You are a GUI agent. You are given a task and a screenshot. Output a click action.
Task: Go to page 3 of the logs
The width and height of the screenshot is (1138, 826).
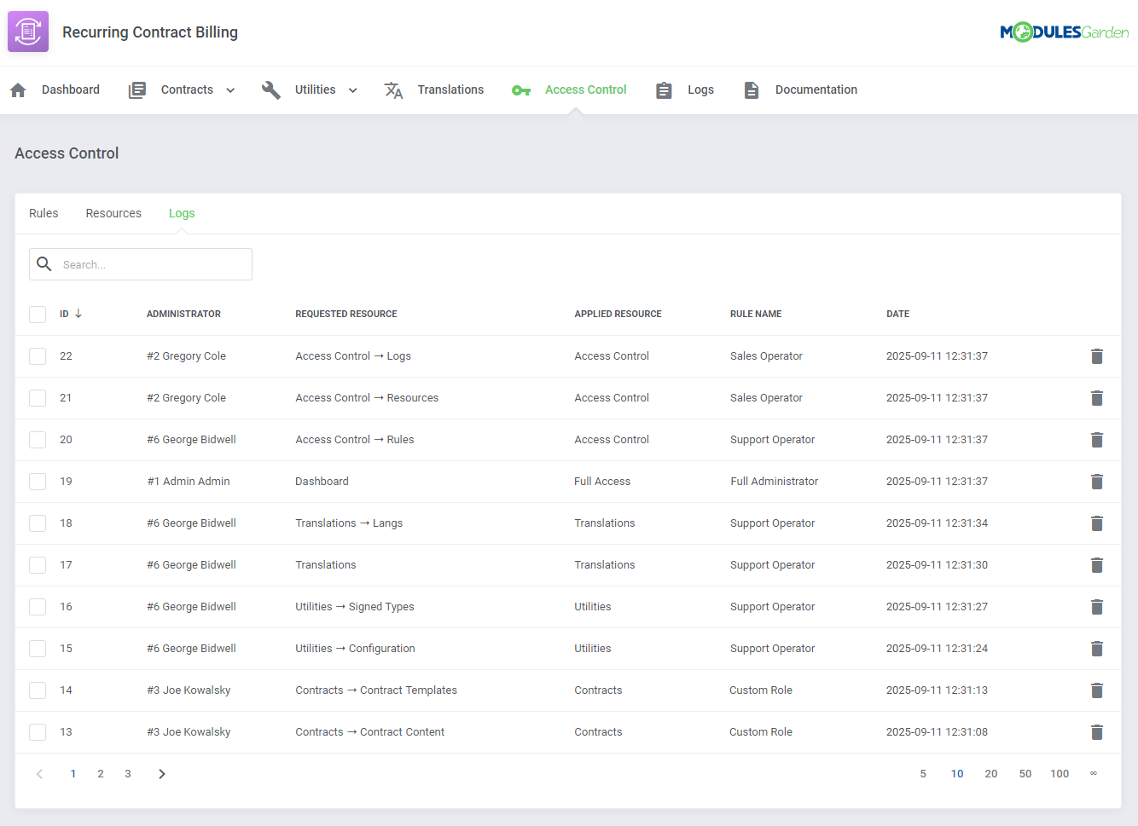click(127, 773)
